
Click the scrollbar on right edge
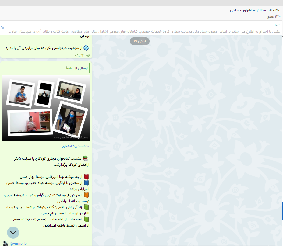(x=282, y=211)
